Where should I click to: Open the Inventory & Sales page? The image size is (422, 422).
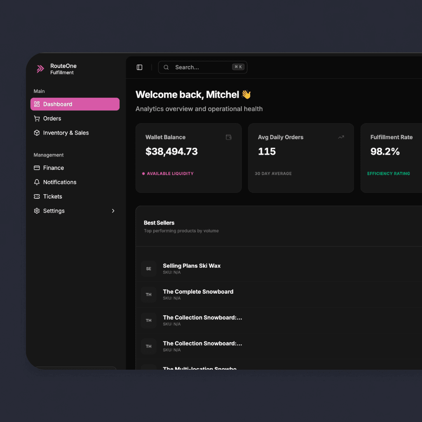(x=66, y=133)
